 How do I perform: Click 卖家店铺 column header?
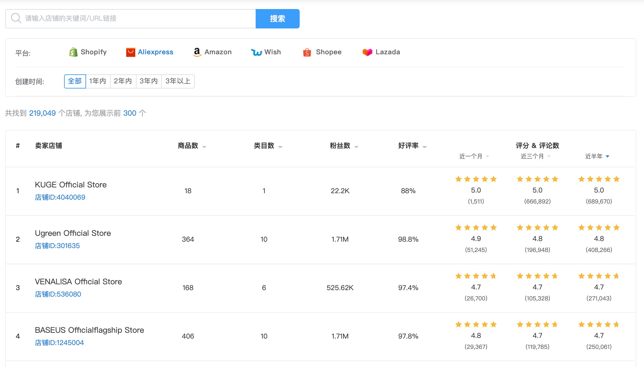[x=49, y=146]
